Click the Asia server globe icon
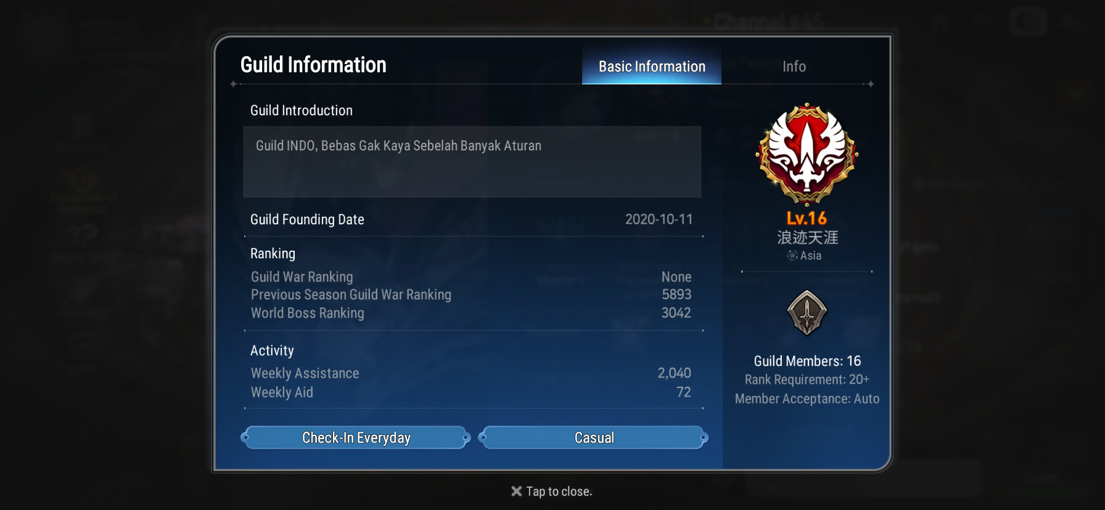The image size is (1105, 510). click(792, 256)
